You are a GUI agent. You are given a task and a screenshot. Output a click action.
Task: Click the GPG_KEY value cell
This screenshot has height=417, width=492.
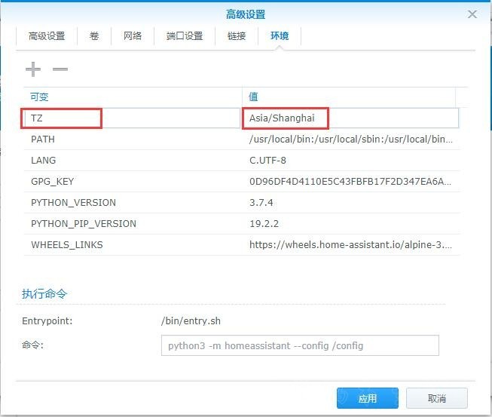coord(350,182)
